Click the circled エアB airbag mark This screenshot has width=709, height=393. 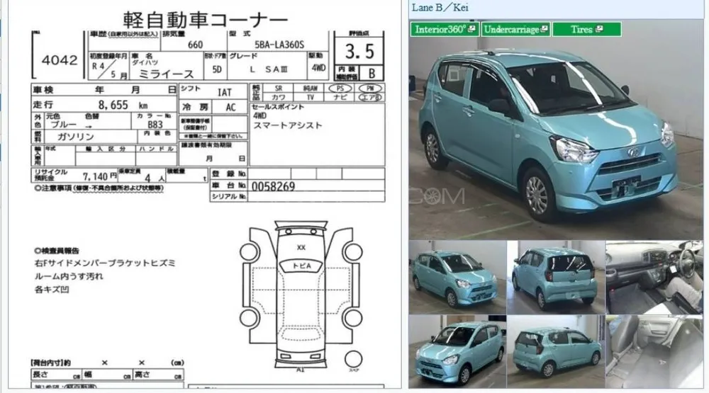(x=370, y=97)
